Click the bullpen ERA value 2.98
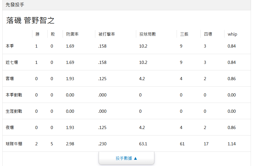The image size is (260, 166). (70, 144)
